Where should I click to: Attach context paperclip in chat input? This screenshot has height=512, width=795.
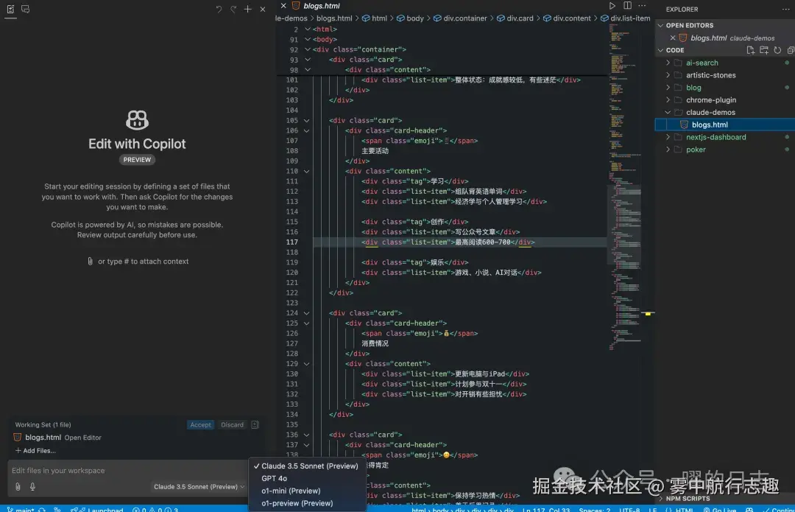point(18,487)
